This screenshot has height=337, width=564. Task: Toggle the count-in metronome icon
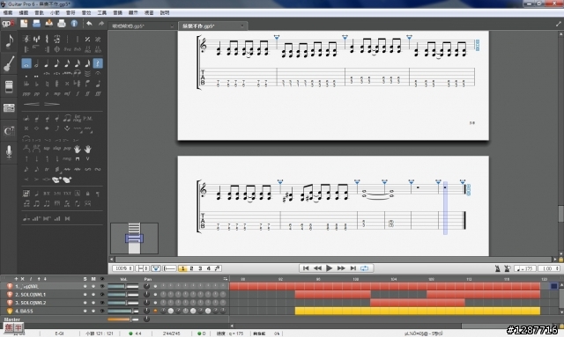pyautogui.click(x=508, y=268)
